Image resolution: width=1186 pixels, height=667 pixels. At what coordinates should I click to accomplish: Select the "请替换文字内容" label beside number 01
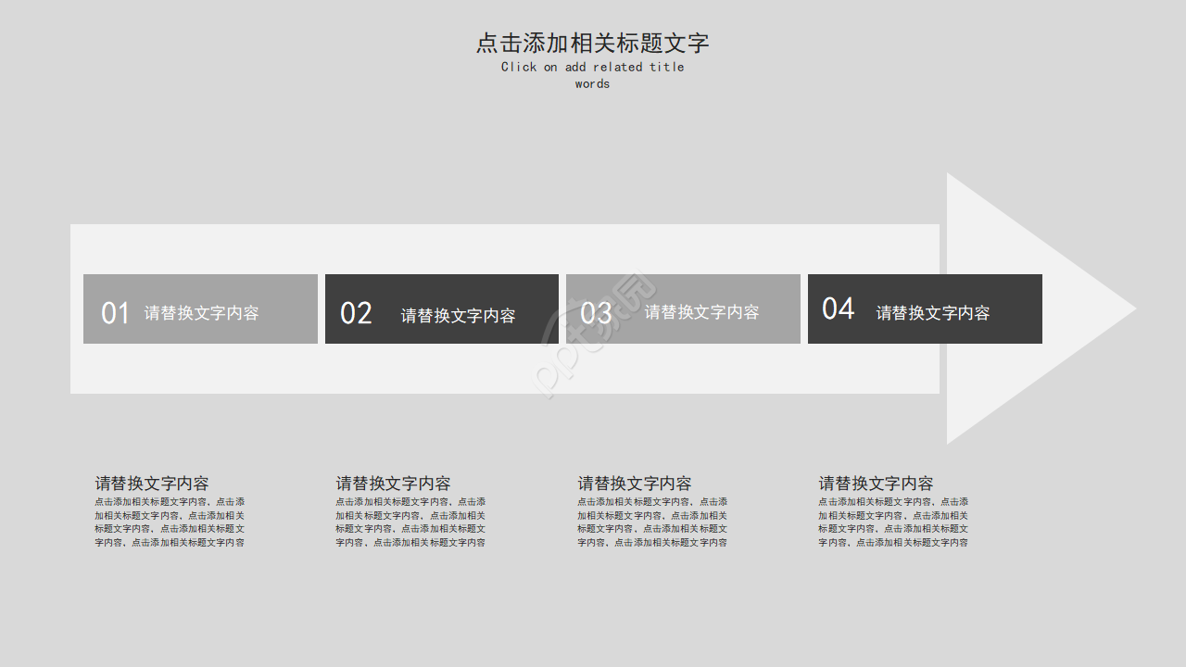(x=201, y=313)
